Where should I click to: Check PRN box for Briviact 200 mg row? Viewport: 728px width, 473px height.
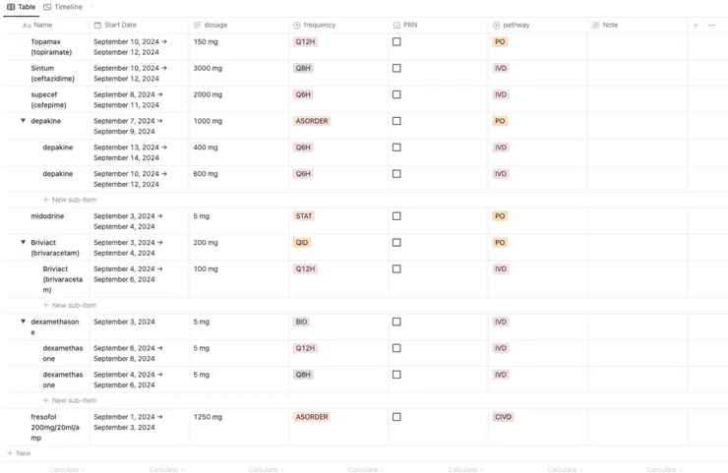click(396, 243)
